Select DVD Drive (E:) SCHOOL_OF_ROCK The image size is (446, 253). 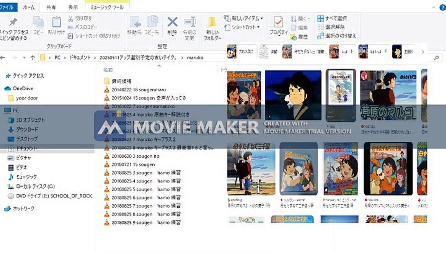click(50, 196)
